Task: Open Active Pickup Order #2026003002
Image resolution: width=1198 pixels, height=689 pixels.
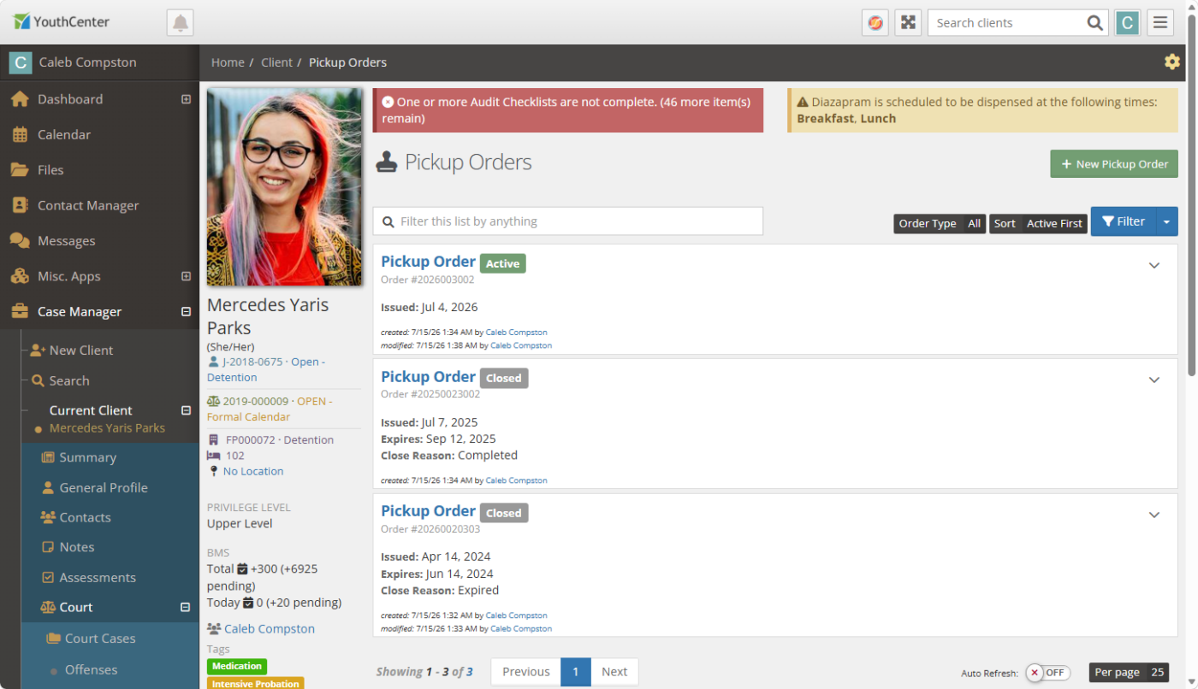Action: (428, 262)
